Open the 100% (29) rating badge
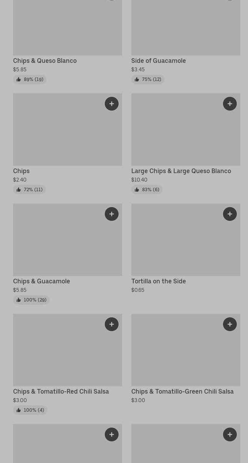This screenshot has width=248, height=463. coord(31,300)
